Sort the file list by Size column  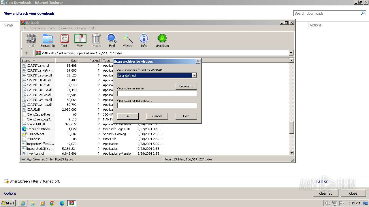pyautogui.click(x=67, y=60)
